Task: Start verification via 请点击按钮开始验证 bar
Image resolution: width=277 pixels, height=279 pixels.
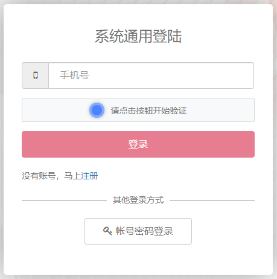Action: click(x=138, y=110)
